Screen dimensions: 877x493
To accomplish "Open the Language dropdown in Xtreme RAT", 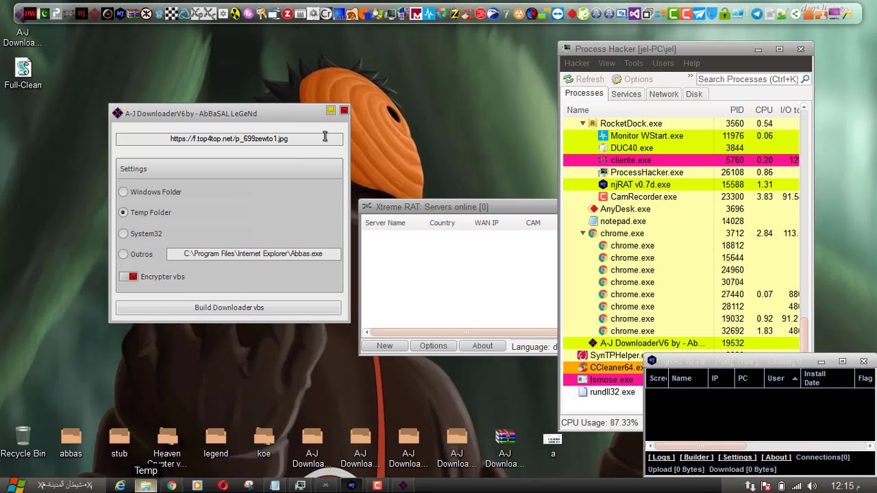I will (534, 346).
